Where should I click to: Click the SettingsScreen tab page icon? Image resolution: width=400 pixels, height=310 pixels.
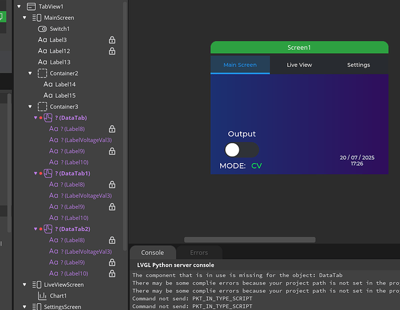[x=37, y=307]
